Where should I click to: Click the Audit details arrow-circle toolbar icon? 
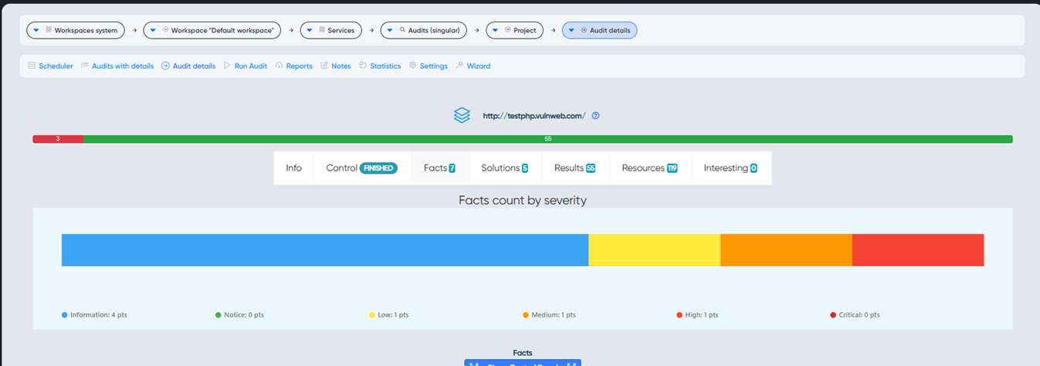(165, 66)
